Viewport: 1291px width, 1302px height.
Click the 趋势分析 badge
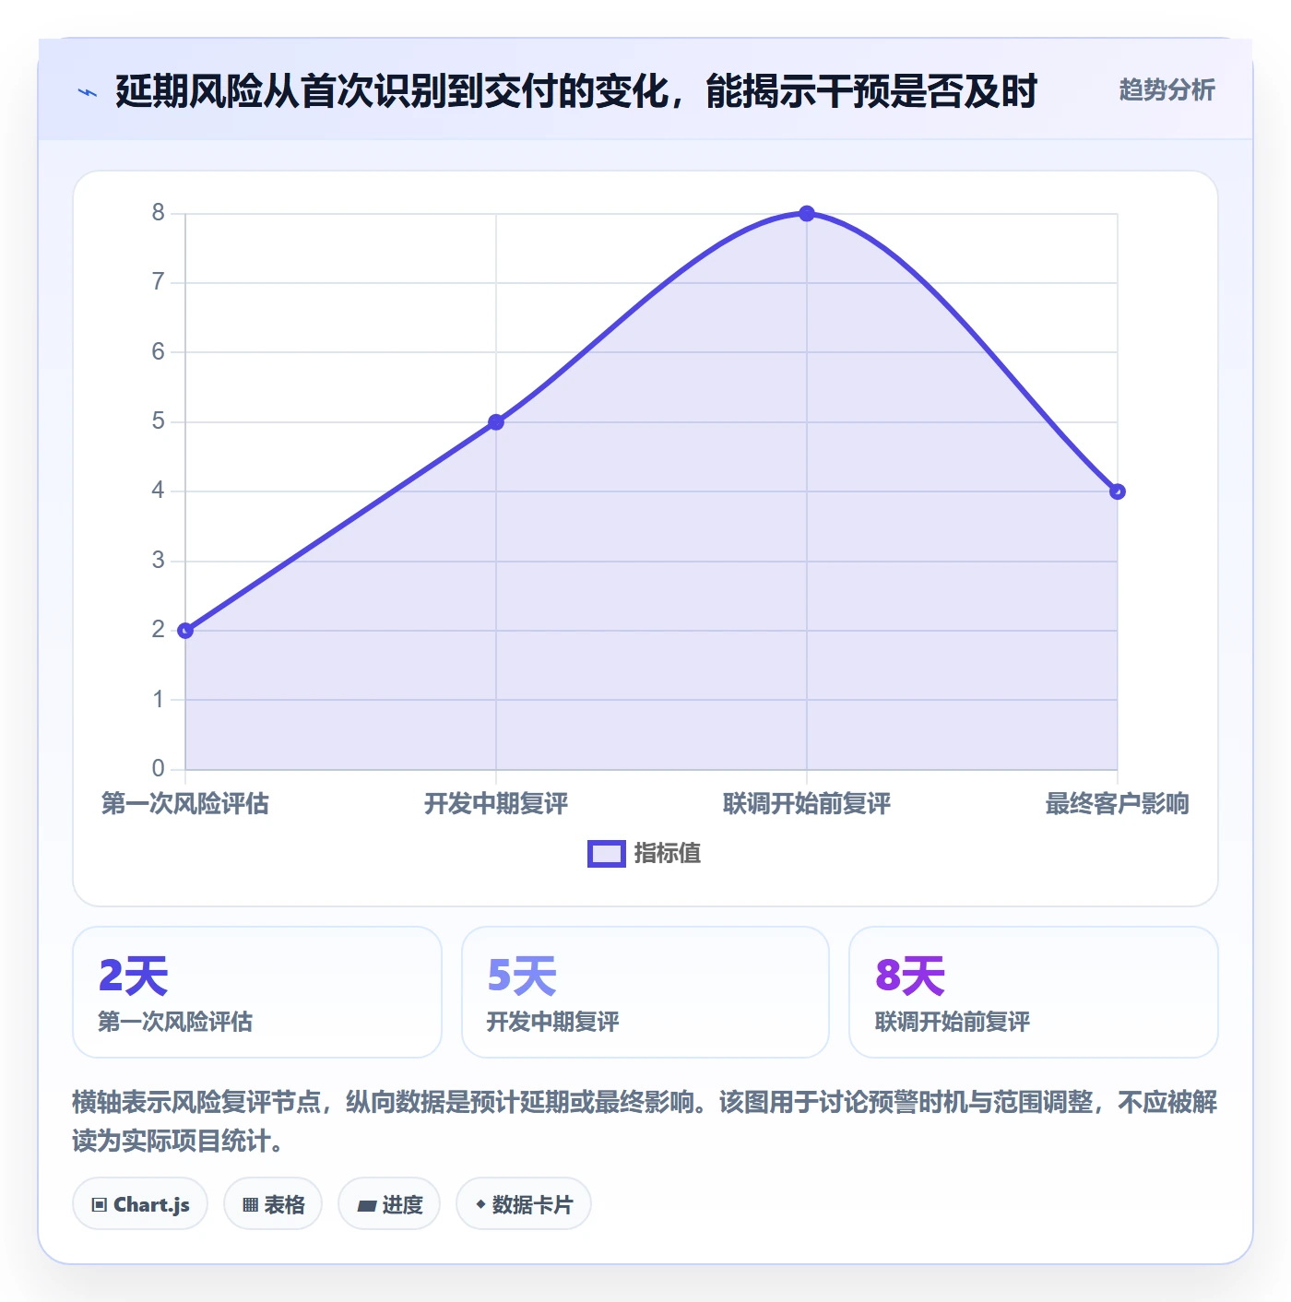(1167, 89)
